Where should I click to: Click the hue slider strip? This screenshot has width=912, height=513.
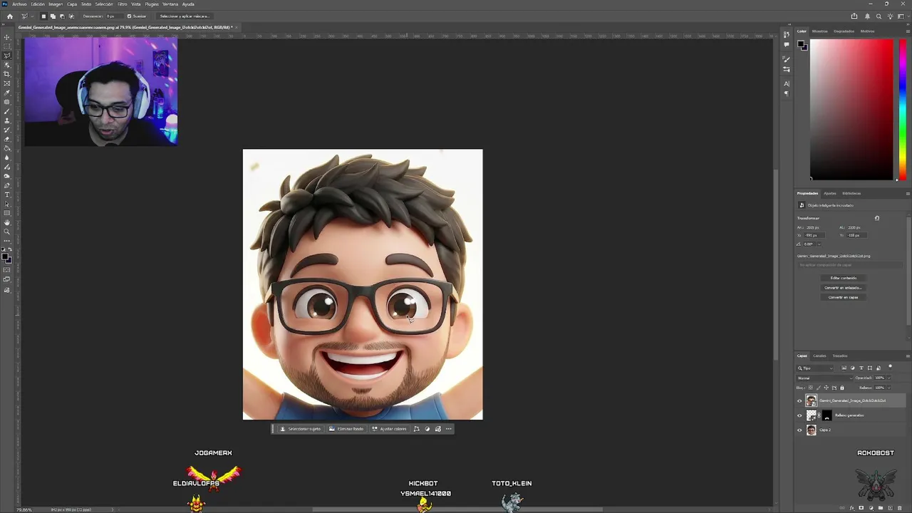click(902, 109)
